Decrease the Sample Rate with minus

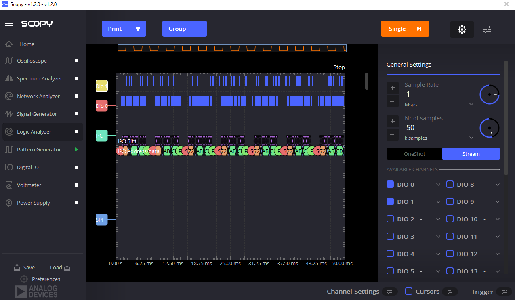(x=393, y=101)
